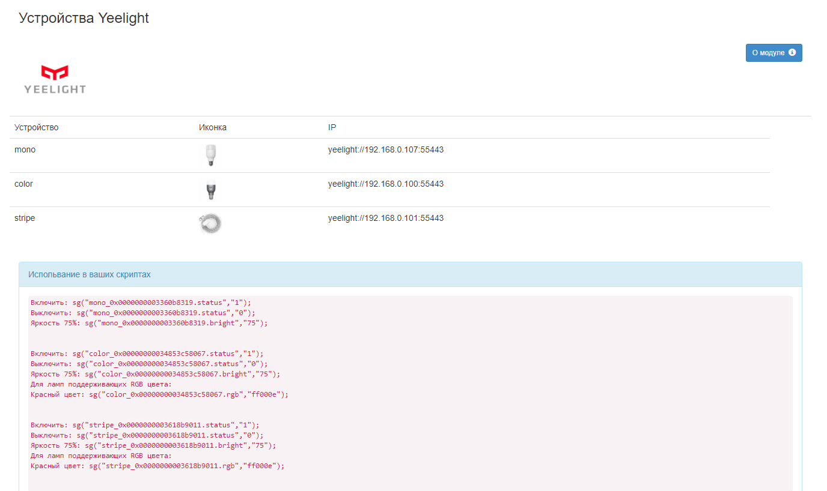
Task: Click the Yeelight logo image
Action: [x=55, y=80]
